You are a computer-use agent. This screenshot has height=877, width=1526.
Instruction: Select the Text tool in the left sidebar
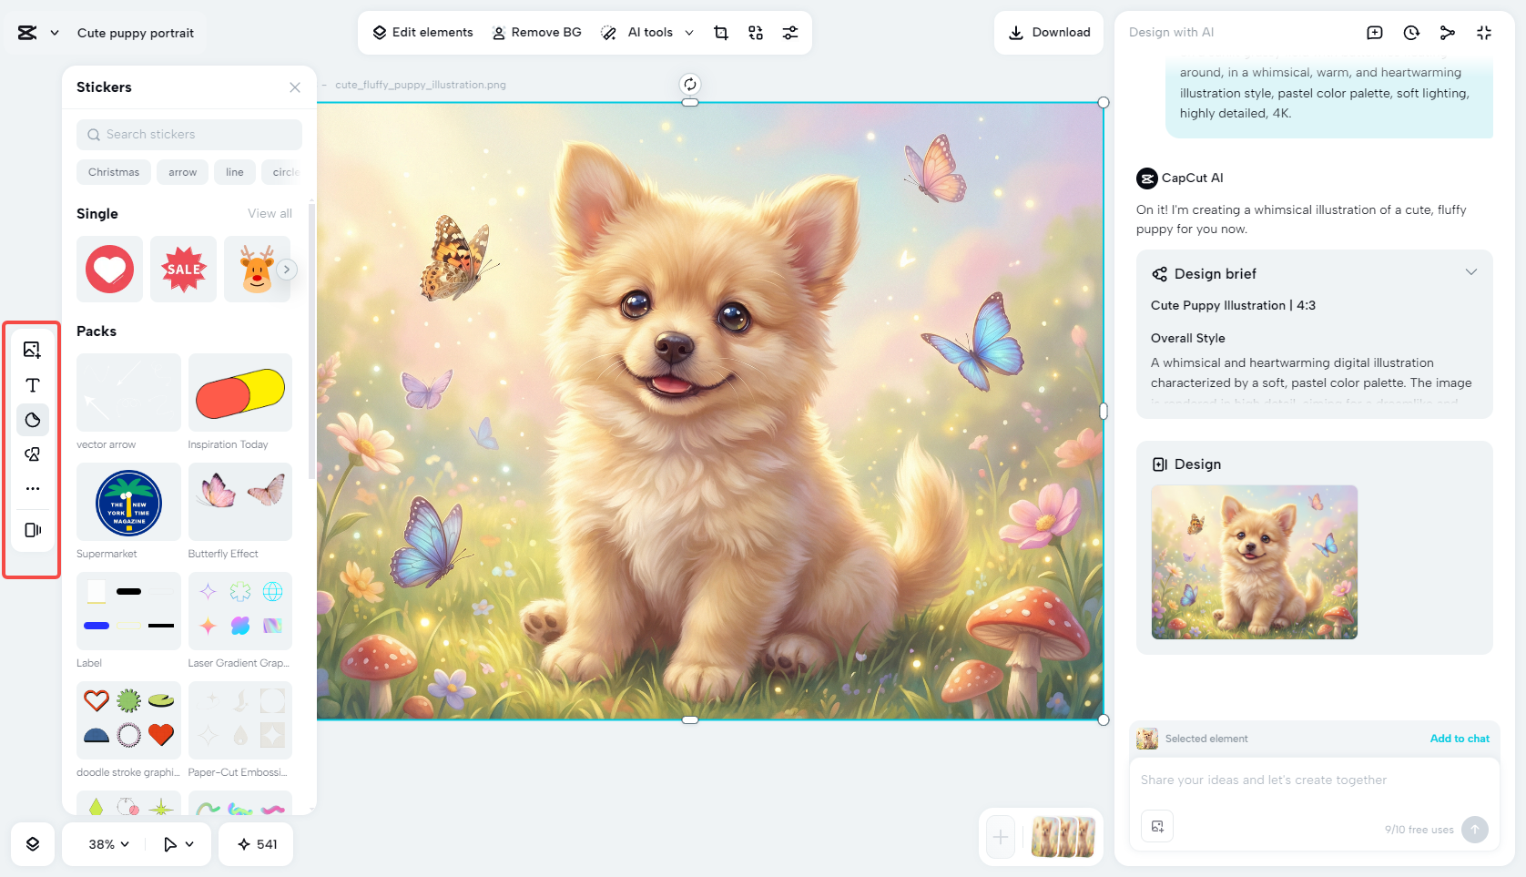tap(33, 385)
